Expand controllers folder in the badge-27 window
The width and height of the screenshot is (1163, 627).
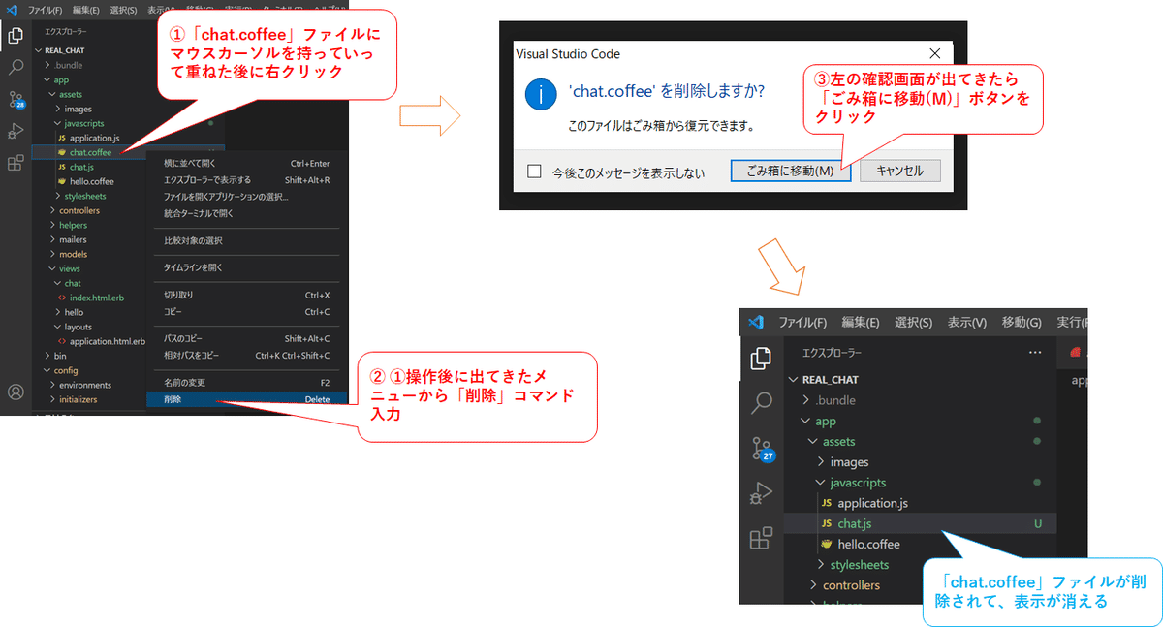813,585
